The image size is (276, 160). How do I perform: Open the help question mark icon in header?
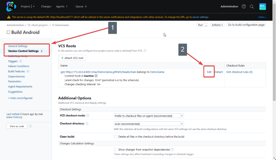pyautogui.click(x=244, y=6)
